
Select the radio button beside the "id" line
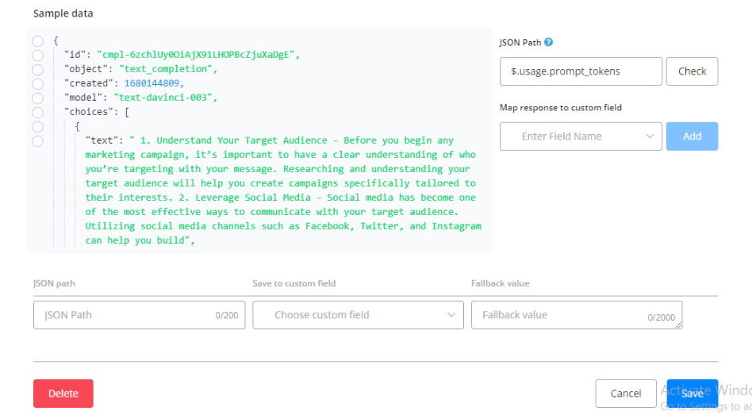[x=37, y=55]
